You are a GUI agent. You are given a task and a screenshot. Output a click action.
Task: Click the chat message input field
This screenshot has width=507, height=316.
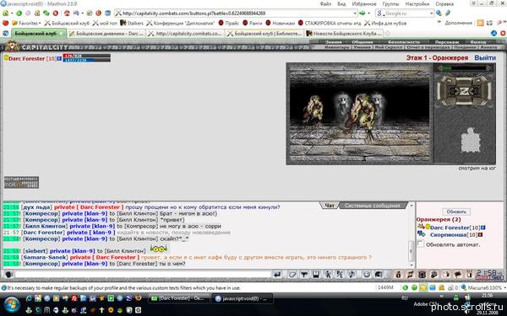coord(142,275)
